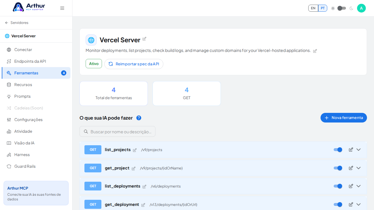The width and height of the screenshot is (374, 210).
Task: Click the Ativo status badge
Action: [x=94, y=64]
